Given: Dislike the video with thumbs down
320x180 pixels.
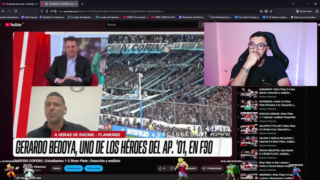Looking at the screenshot, I should (171, 168).
